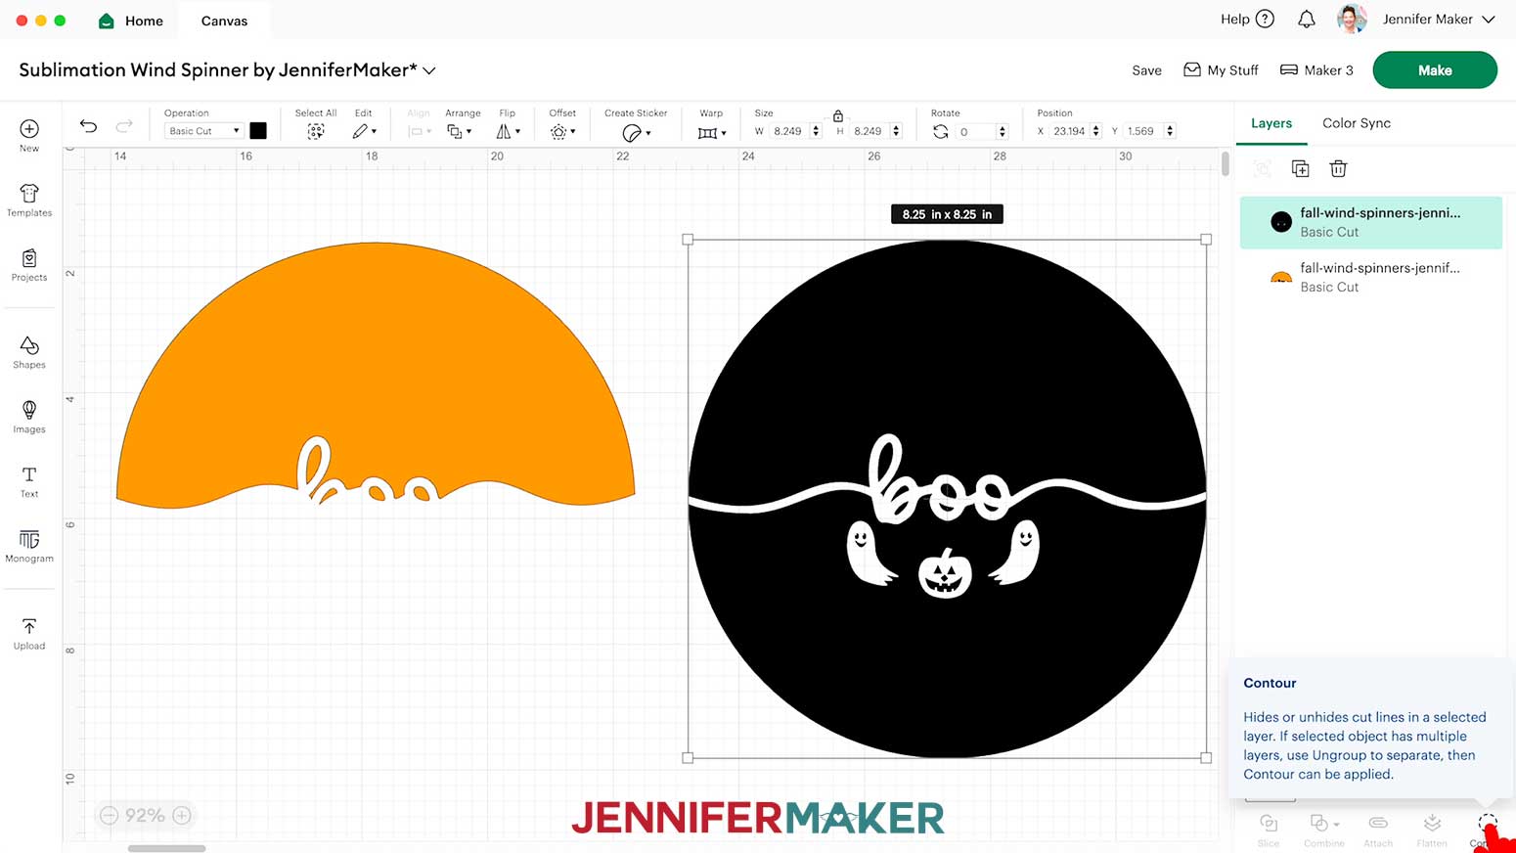1516x853 pixels.
Task: Click the Select All icon
Action: coord(315,131)
